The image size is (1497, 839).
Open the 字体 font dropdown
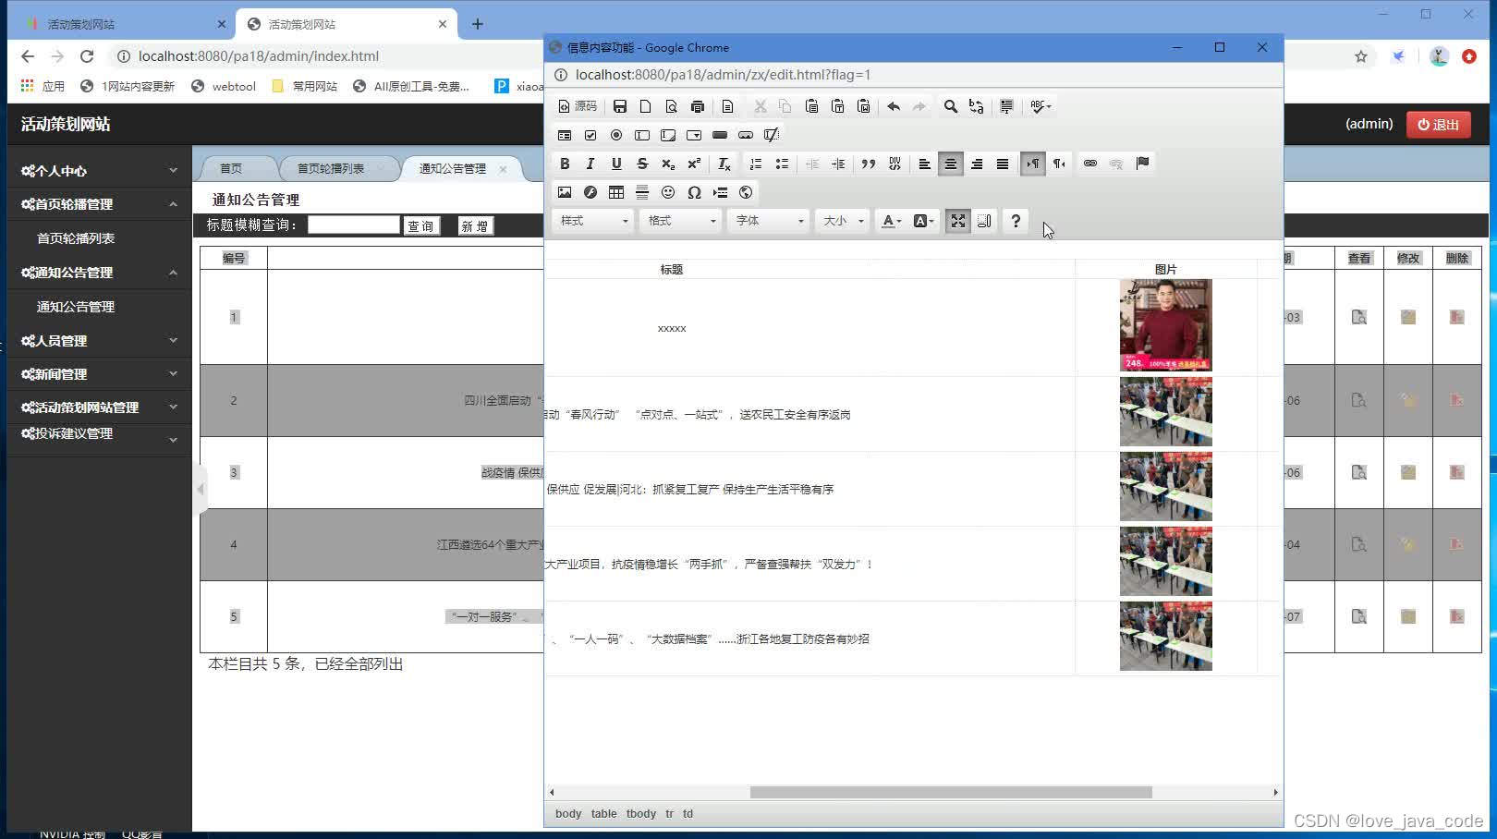768,221
